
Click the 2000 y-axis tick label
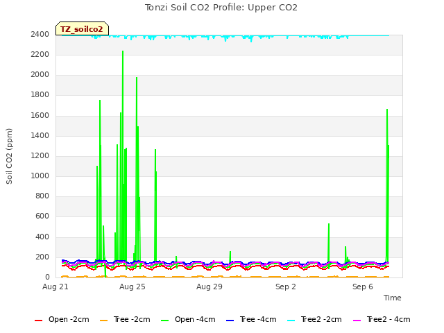tap(40, 74)
